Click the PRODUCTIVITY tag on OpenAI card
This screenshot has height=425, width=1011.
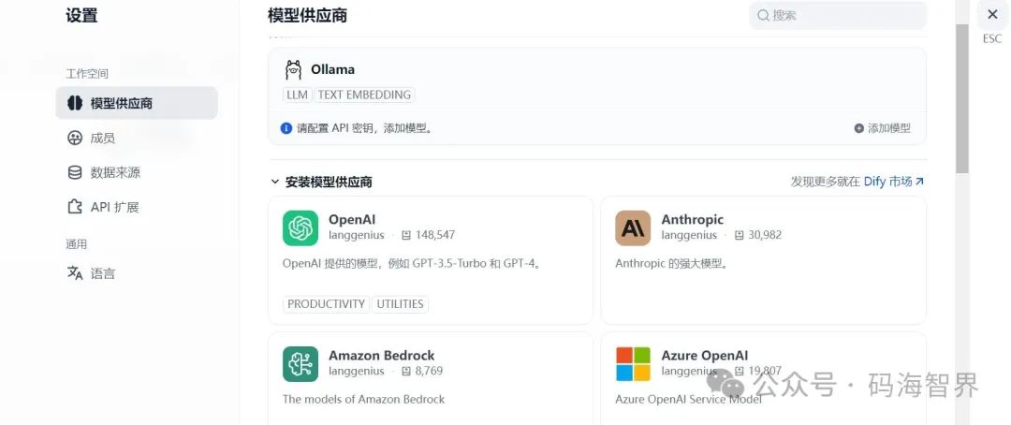point(326,304)
